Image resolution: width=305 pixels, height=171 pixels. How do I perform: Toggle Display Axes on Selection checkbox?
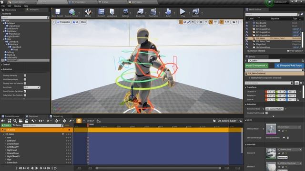pos(25,84)
